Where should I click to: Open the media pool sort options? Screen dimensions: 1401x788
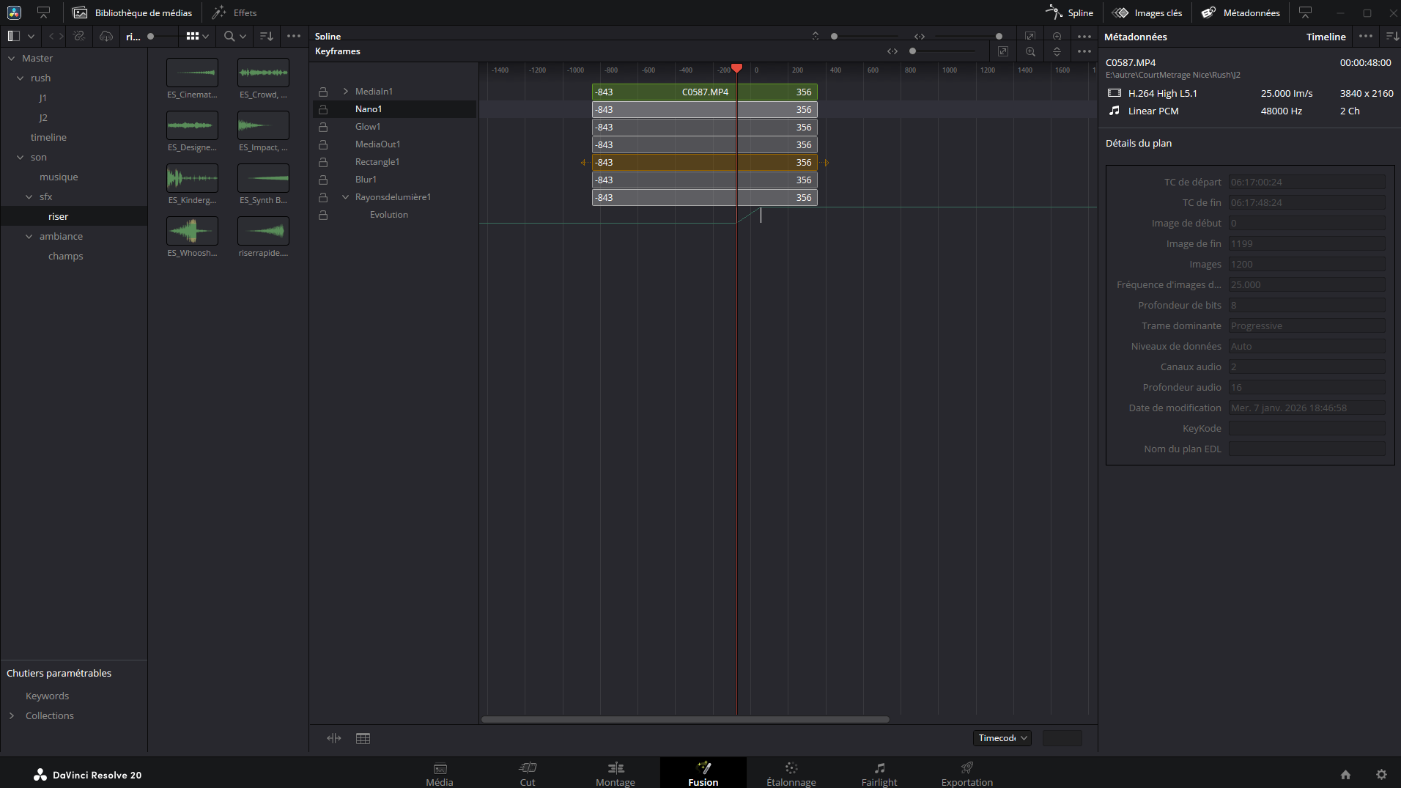click(267, 36)
